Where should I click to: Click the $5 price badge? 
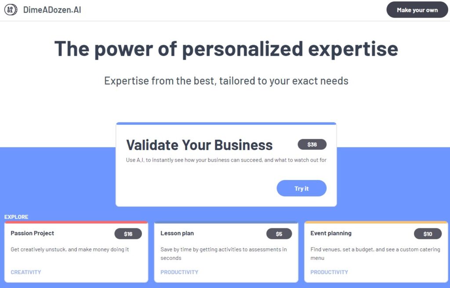279,234
